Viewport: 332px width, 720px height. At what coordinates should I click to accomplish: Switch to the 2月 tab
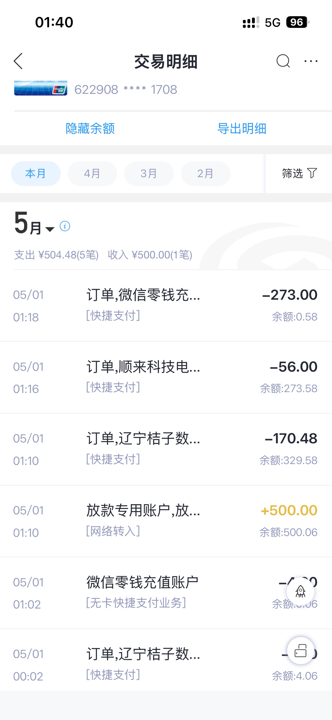click(205, 173)
